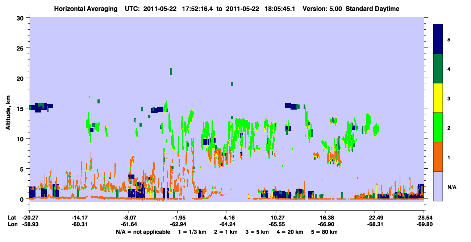The height and width of the screenshot is (242, 471).
Task: Click the colorbar label 1
Action: [449, 157]
